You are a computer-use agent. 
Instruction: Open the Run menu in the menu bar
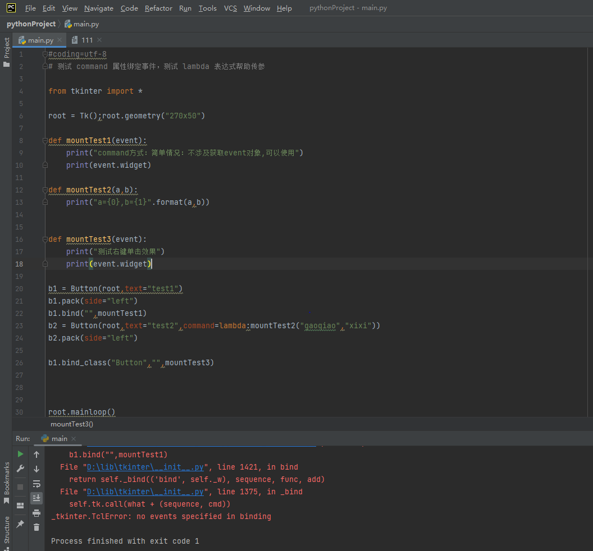(185, 8)
